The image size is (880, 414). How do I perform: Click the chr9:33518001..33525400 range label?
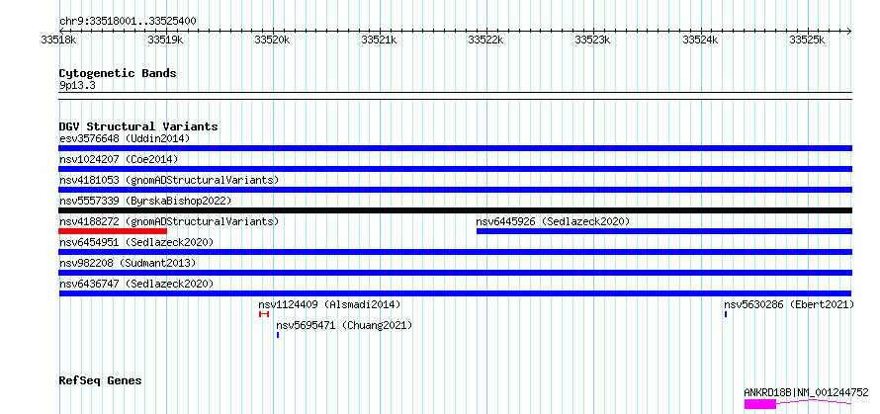128,22
